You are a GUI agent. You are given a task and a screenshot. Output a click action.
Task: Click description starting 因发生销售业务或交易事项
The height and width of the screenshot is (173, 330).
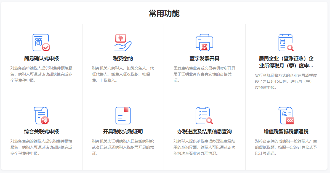pyautogui.click(x=204, y=74)
